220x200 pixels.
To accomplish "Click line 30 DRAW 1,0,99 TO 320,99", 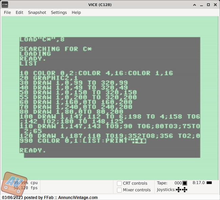I will [x=74, y=83].
